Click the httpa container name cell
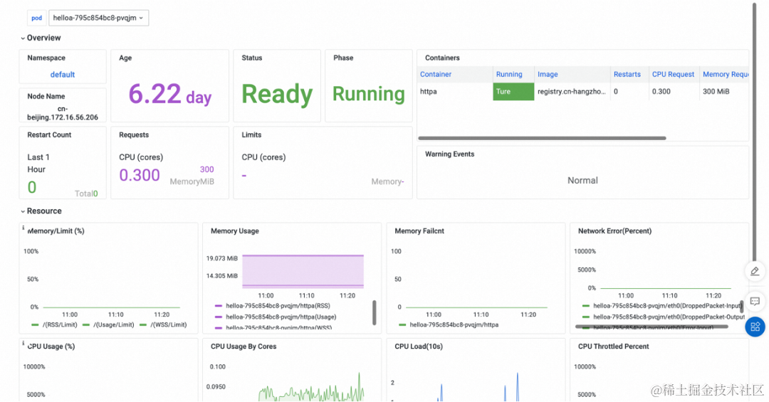769x402 pixels. point(428,92)
